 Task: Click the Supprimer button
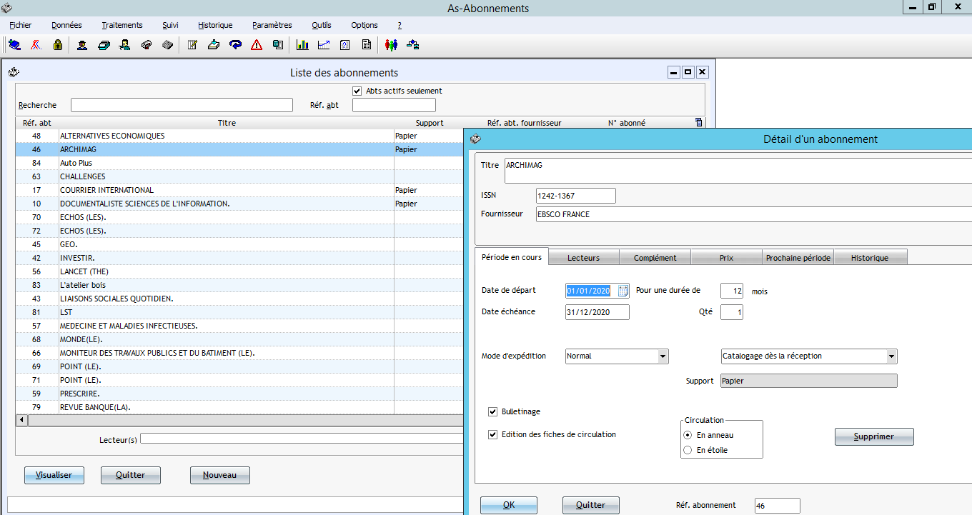point(874,436)
